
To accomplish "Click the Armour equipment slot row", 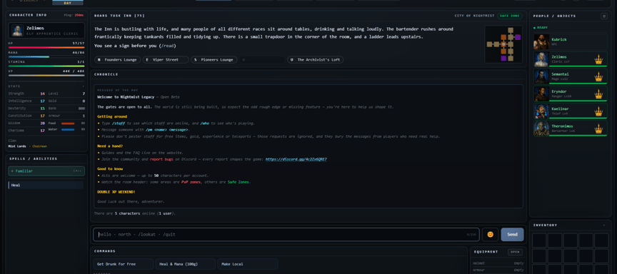I will [499, 270].
